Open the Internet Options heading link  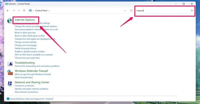(x=25, y=20)
